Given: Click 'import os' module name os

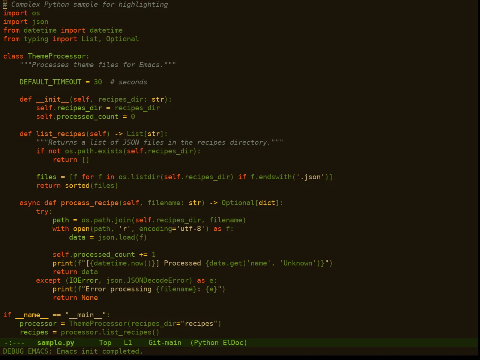Looking at the screenshot, I should pos(36,13).
